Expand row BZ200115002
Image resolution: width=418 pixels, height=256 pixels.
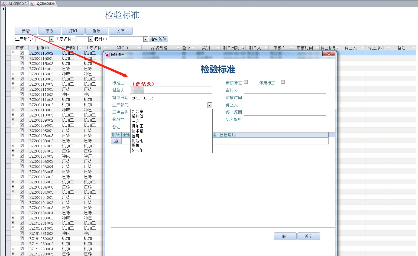[x=13, y=53]
